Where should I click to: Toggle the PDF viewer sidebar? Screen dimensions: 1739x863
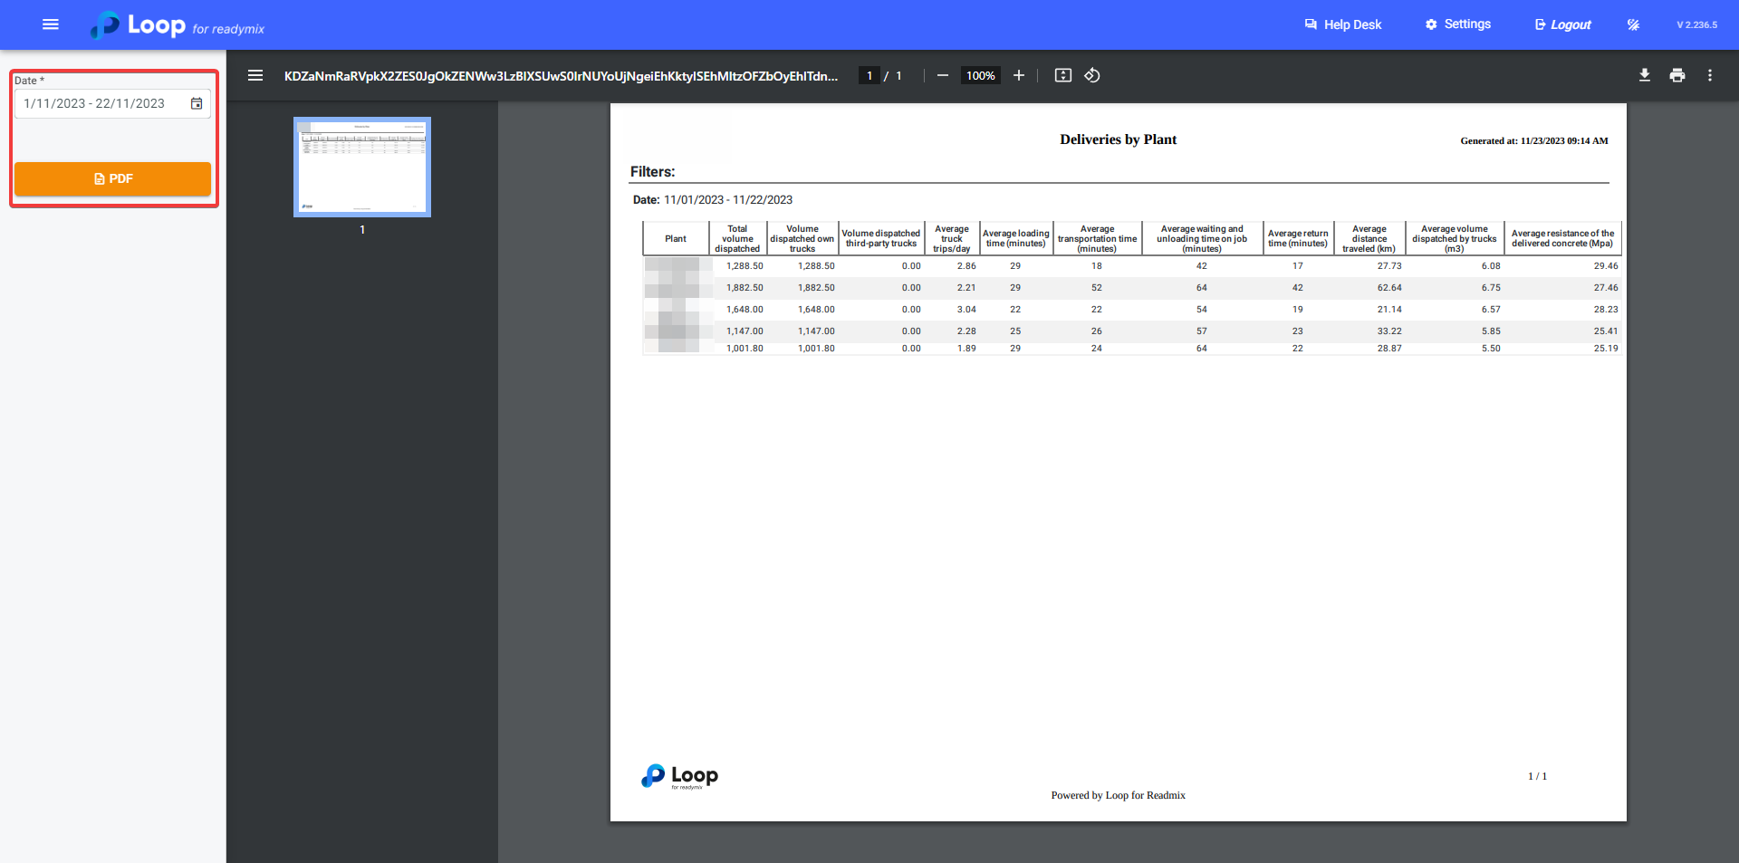click(x=255, y=76)
